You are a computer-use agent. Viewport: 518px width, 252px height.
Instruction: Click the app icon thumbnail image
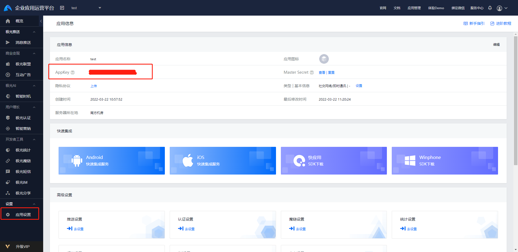(x=324, y=59)
